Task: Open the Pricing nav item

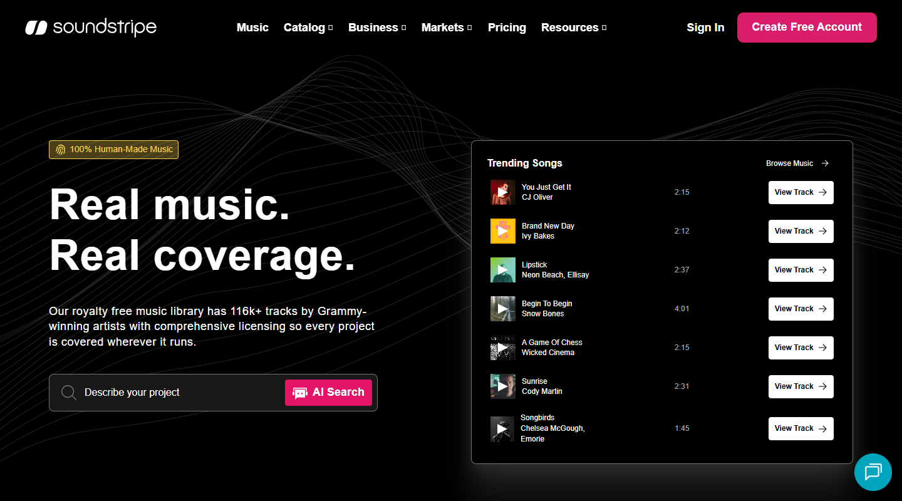Action: pyautogui.click(x=507, y=28)
